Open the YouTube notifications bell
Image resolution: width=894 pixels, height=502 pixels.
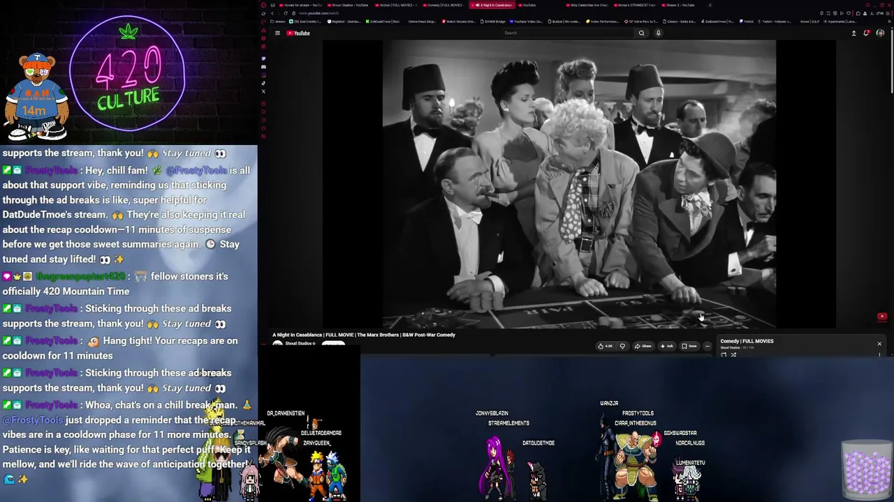click(x=867, y=33)
